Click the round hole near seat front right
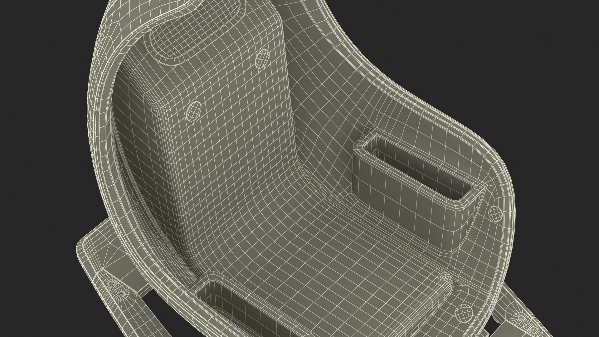This screenshot has width=599, height=337. pyautogui.click(x=463, y=313)
